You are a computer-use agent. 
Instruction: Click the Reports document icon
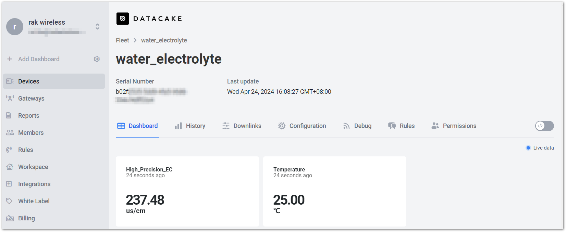click(9, 116)
